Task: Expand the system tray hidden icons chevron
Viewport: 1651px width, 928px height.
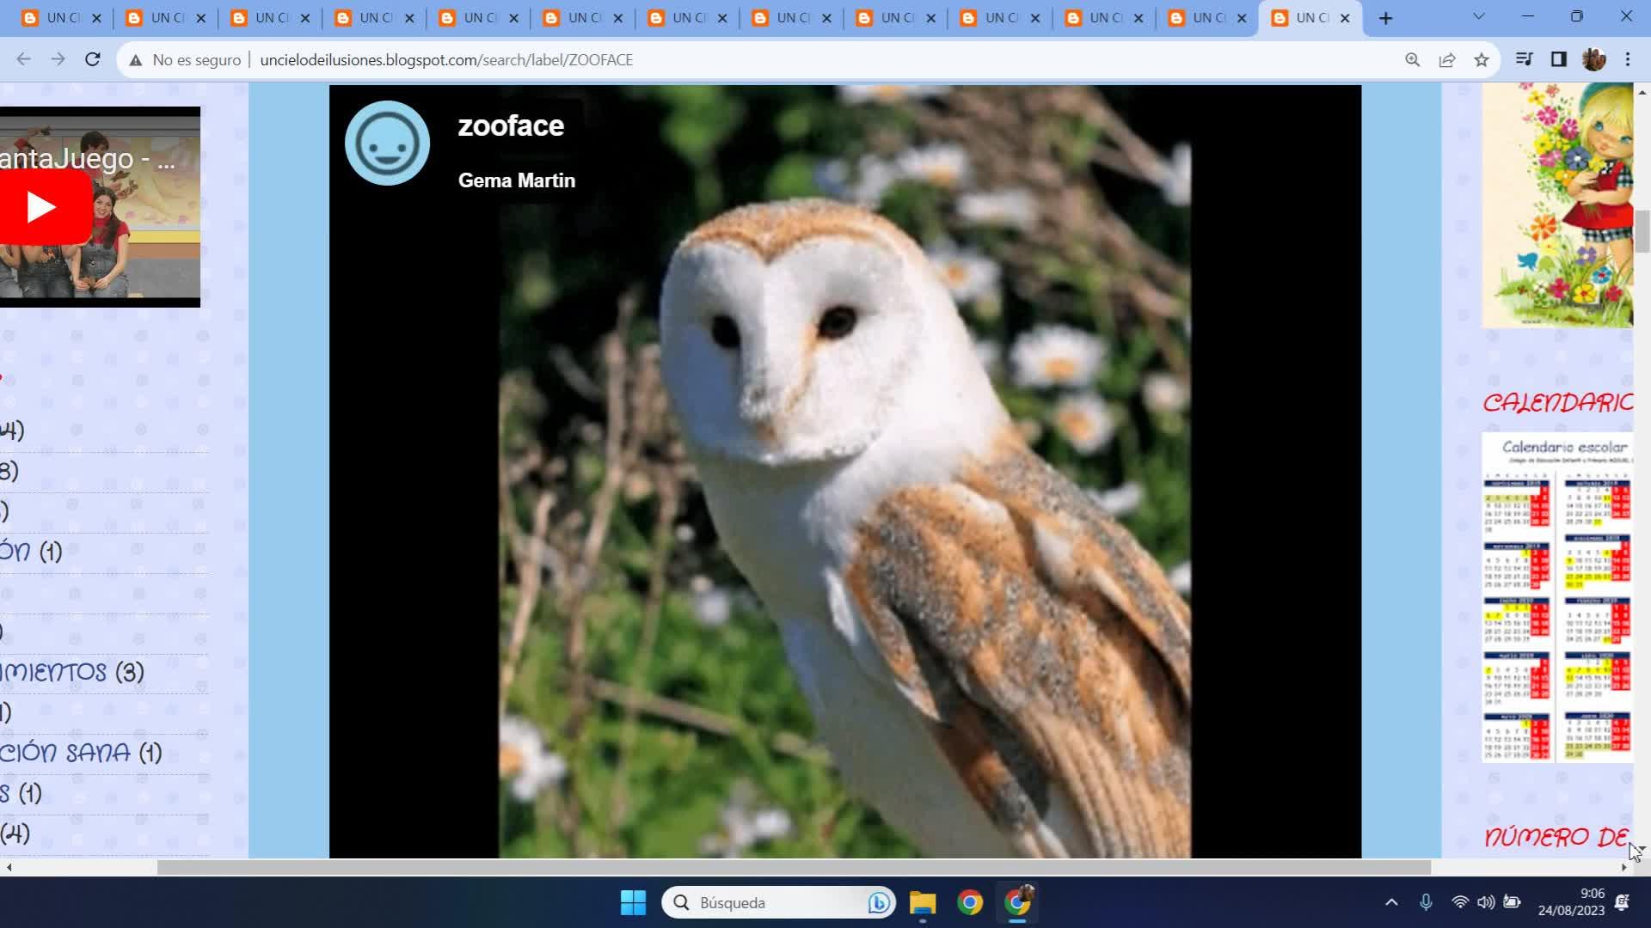Action: pos(1391,902)
